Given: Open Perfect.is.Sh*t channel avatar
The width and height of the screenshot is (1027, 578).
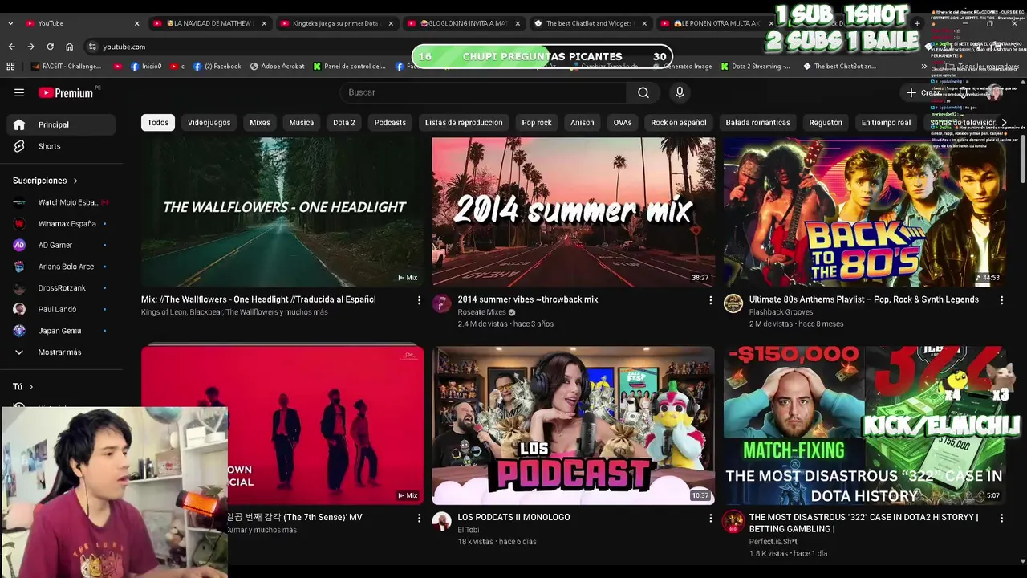Looking at the screenshot, I should pyautogui.click(x=733, y=521).
